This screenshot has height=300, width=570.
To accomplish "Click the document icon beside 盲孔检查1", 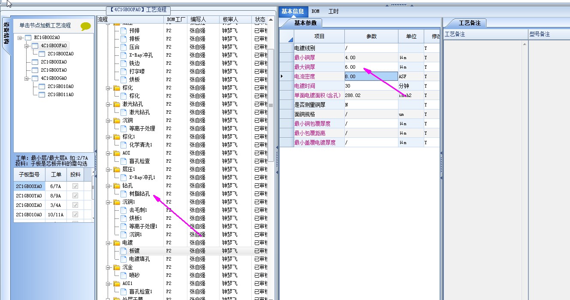I will click(x=124, y=291).
